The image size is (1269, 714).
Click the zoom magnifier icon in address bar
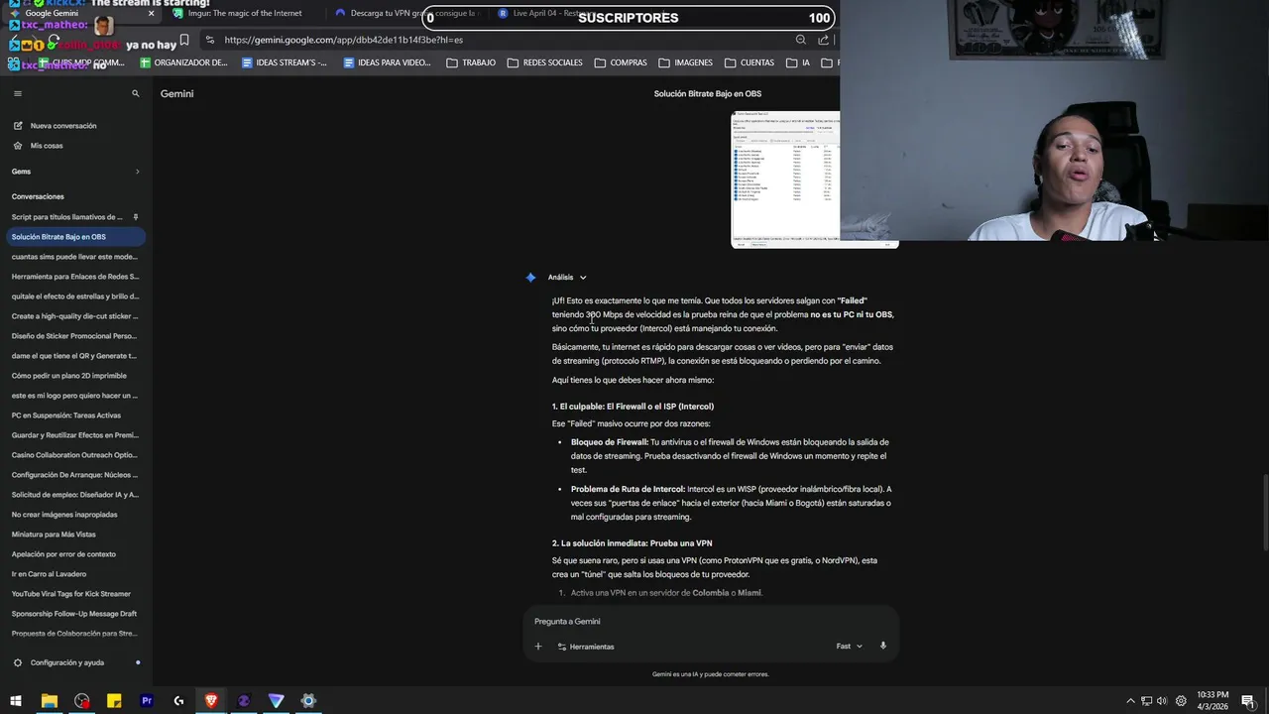[800, 40]
